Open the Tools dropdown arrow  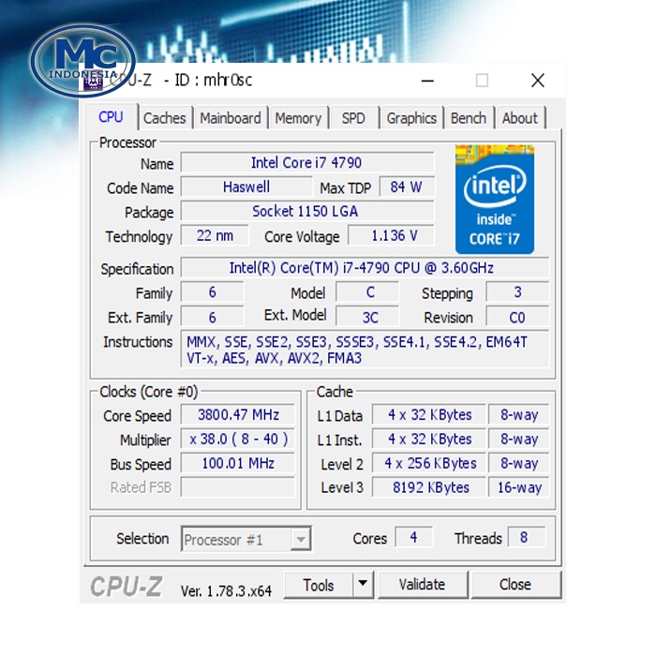[x=363, y=585]
